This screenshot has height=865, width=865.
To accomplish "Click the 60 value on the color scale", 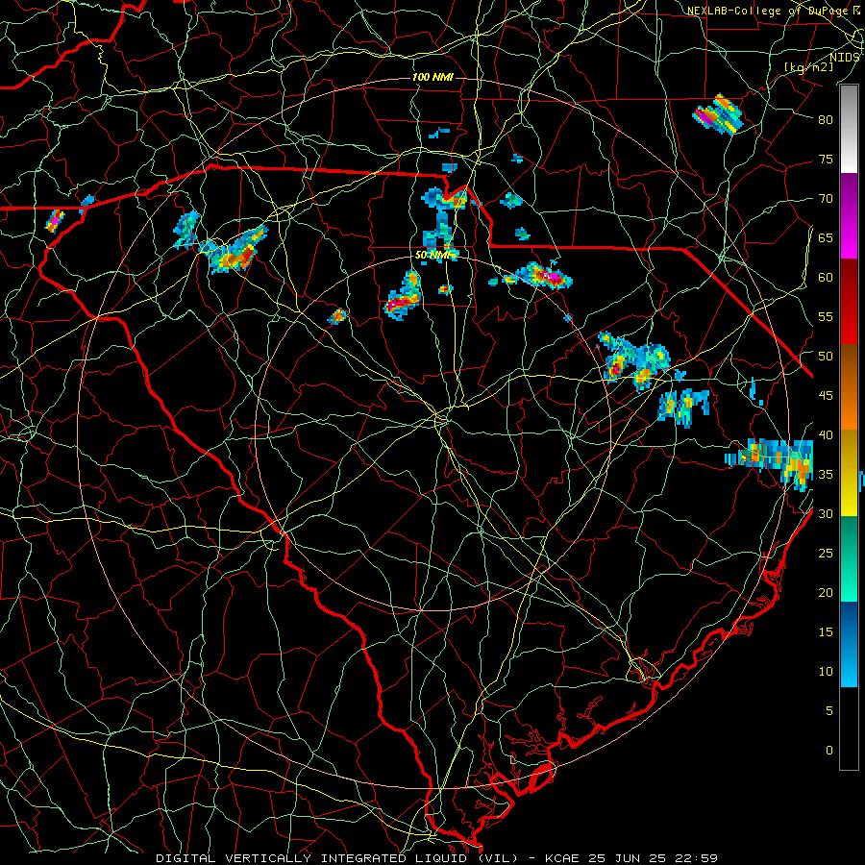I will (826, 278).
